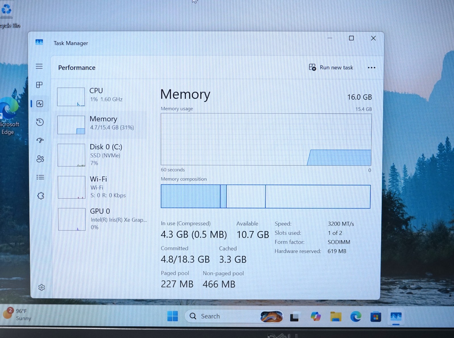Open Task View from the taskbar
The height and width of the screenshot is (338, 454).
[x=294, y=316]
